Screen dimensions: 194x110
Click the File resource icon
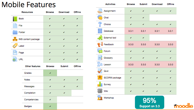(15, 26)
